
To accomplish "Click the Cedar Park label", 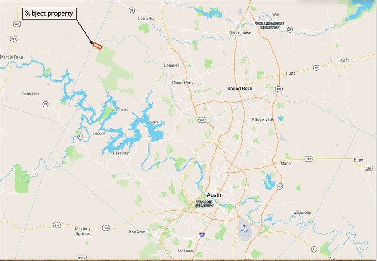I will pyautogui.click(x=182, y=83).
